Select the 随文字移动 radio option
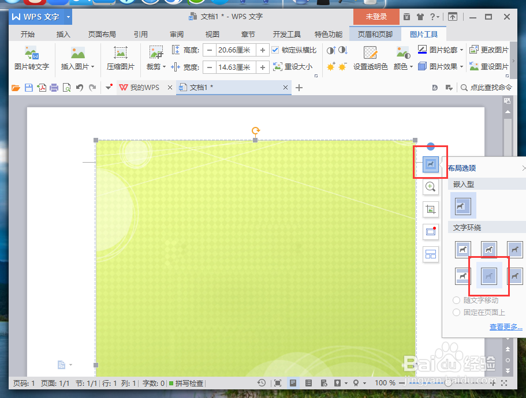 (x=456, y=300)
